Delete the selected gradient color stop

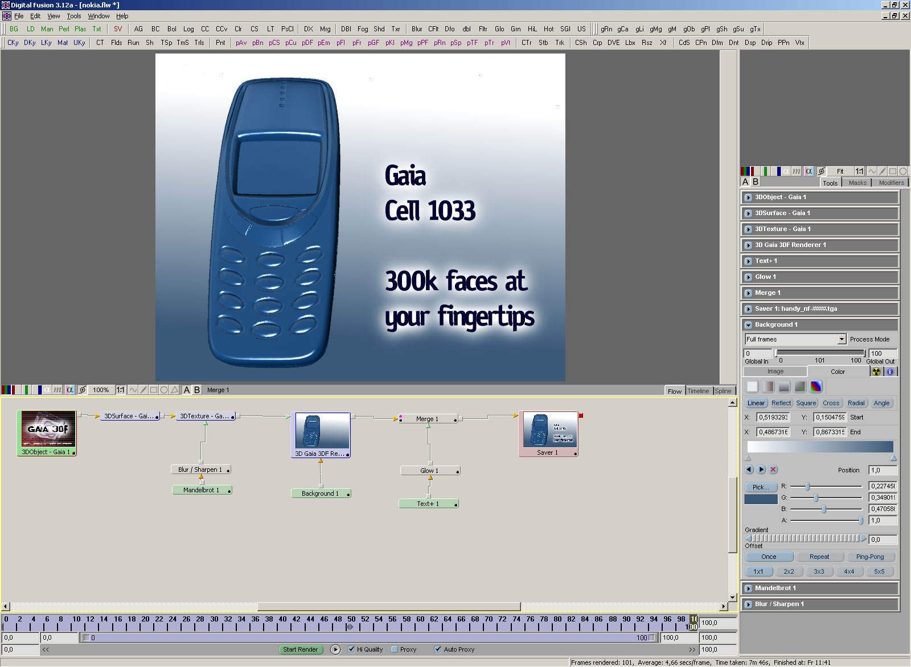(x=773, y=470)
